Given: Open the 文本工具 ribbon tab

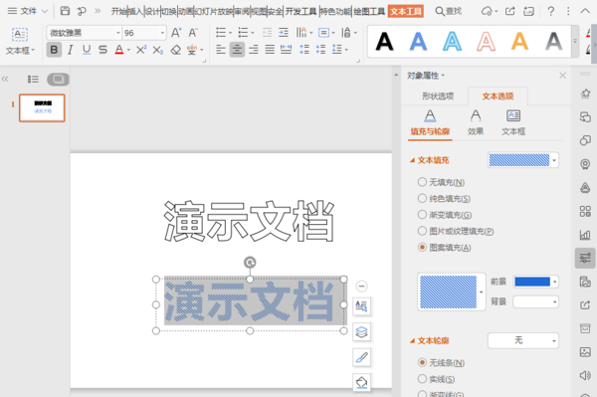Looking at the screenshot, I should [x=406, y=11].
